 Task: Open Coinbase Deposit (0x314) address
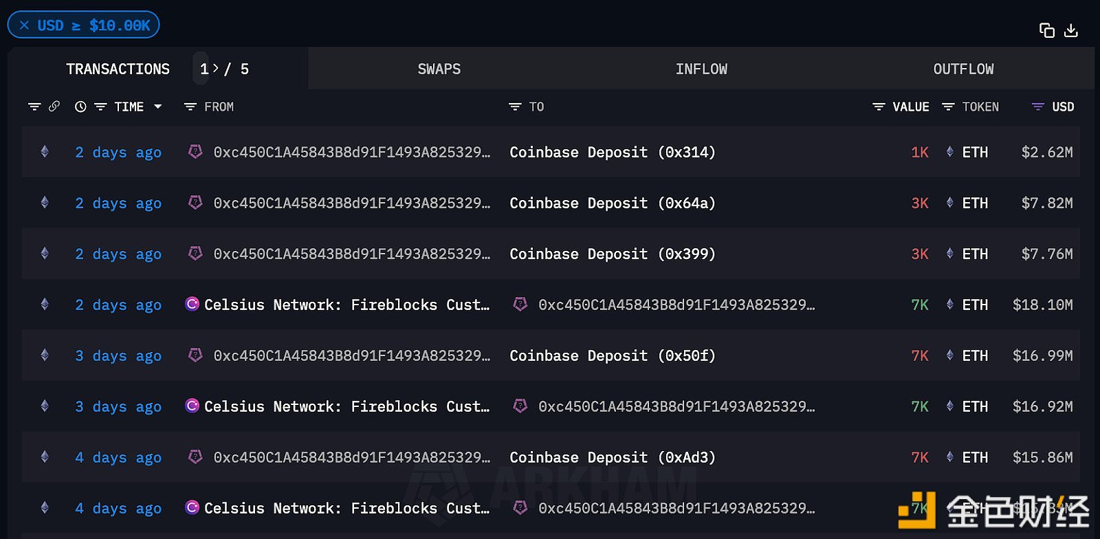click(613, 152)
